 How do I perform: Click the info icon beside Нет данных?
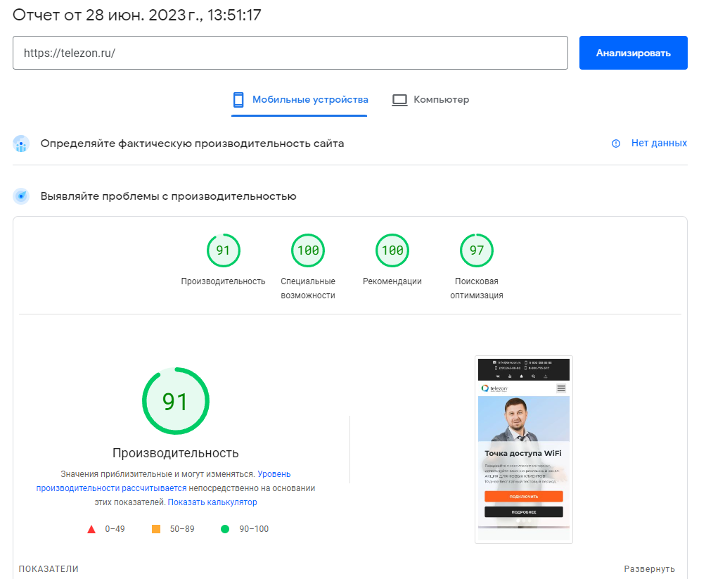tap(616, 142)
